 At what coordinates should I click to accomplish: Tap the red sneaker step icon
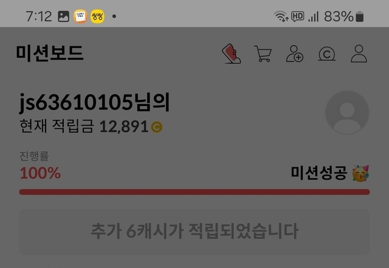click(231, 54)
